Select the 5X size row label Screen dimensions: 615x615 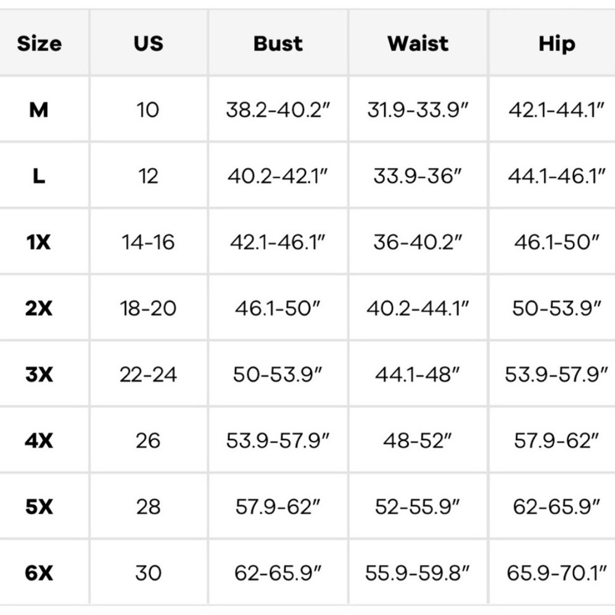click(39, 507)
